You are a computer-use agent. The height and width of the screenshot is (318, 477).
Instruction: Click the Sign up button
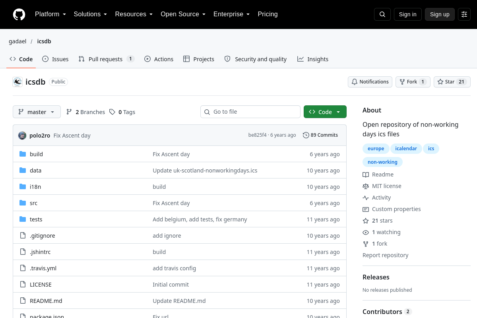point(440,14)
